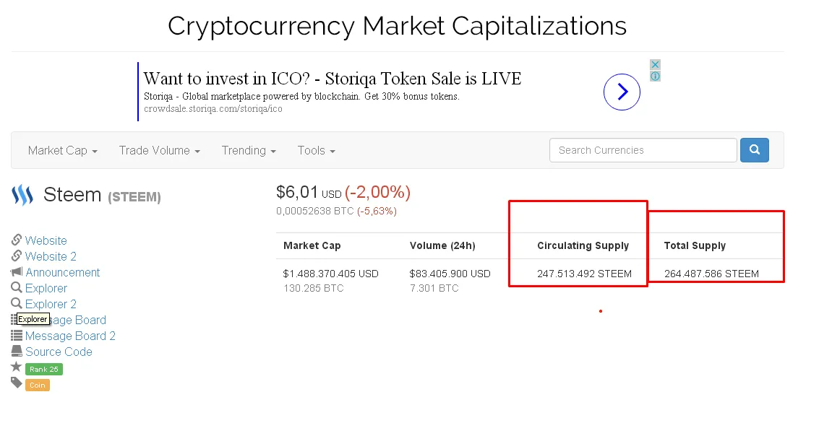This screenshot has height=423, width=832.
Task: Click the green Rank 25 badge
Action: [x=44, y=369]
